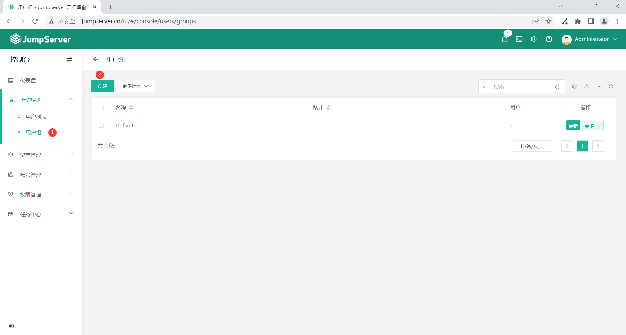Tick the Default group checkbox
Image resolution: width=626 pixels, height=335 pixels.
[x=101, y=126]
